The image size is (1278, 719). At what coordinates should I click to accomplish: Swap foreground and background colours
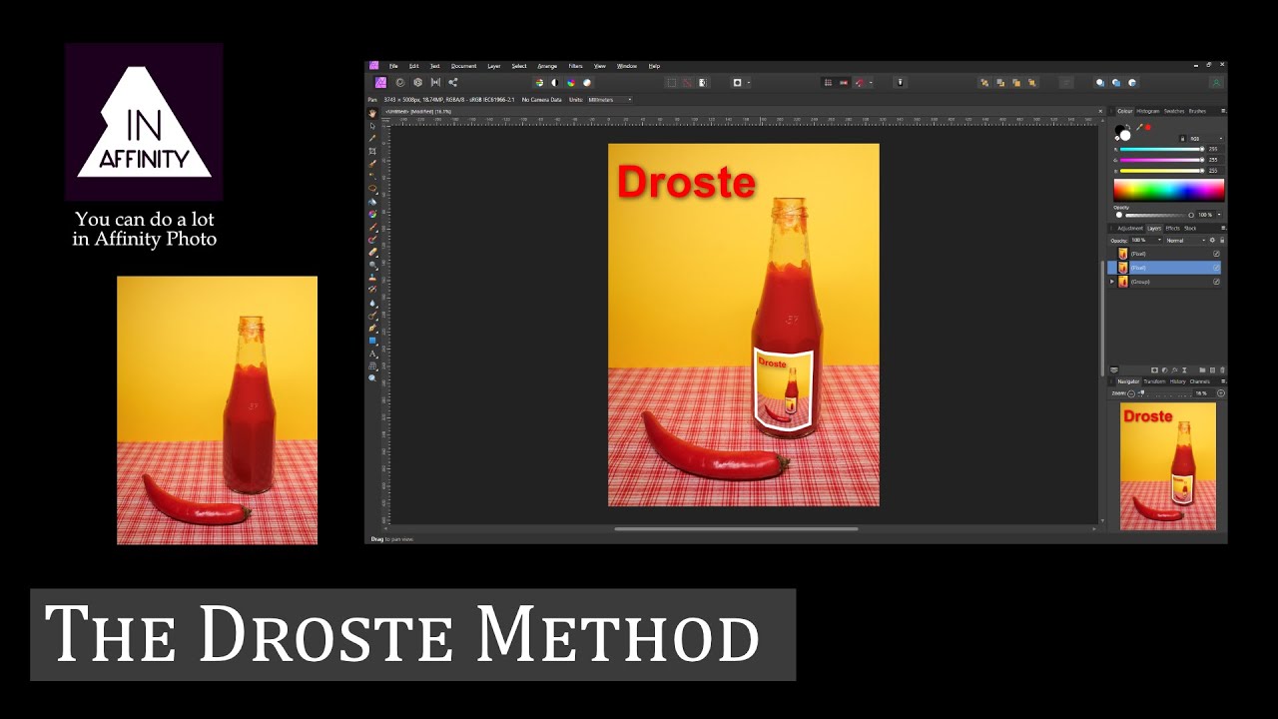[x=1128, y=127]
